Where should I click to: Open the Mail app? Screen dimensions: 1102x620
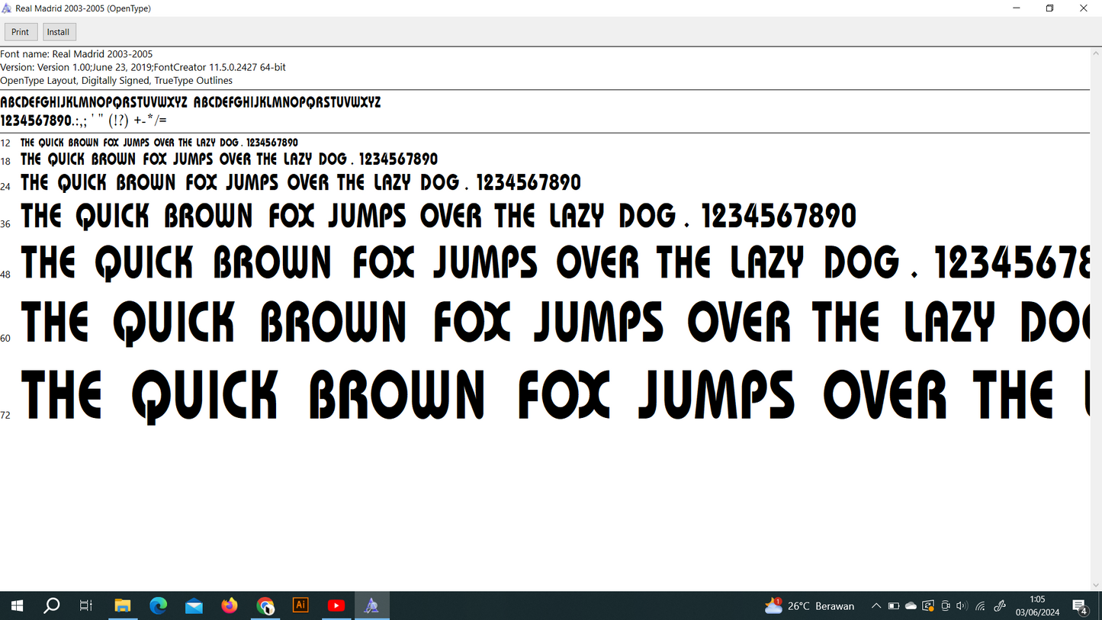click(x=194, y=606)
